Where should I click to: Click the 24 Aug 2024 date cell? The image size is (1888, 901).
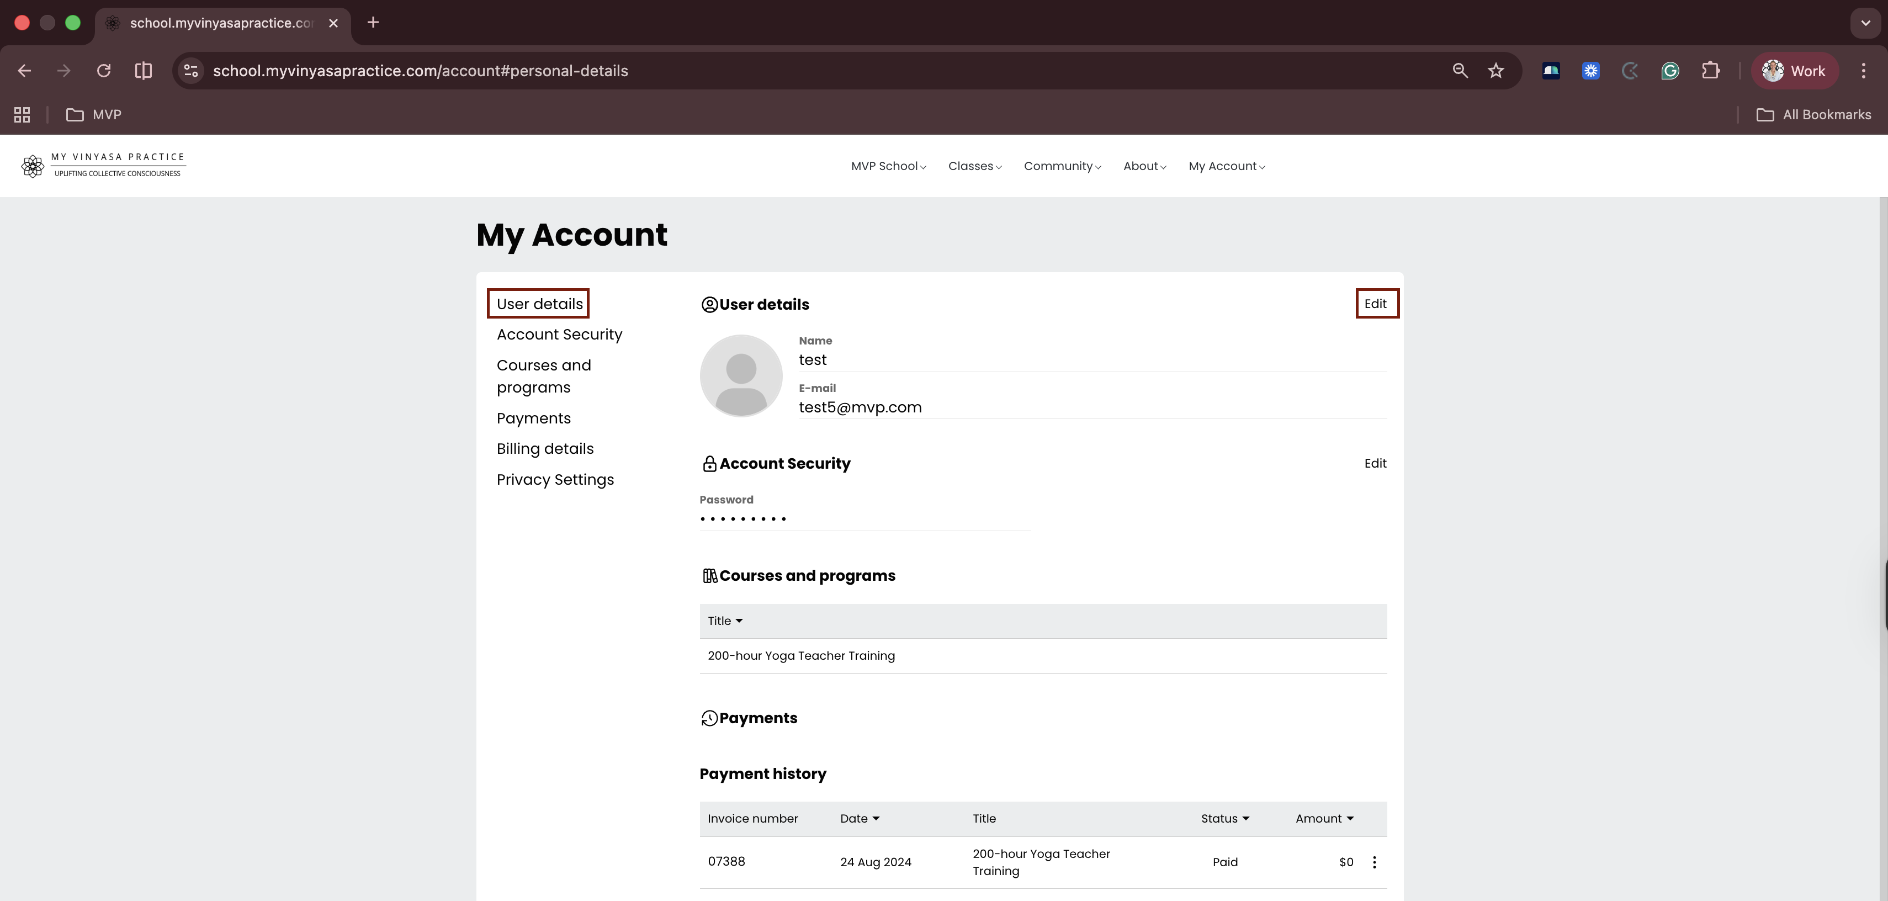pyautogui.click(x=876, y=862)
